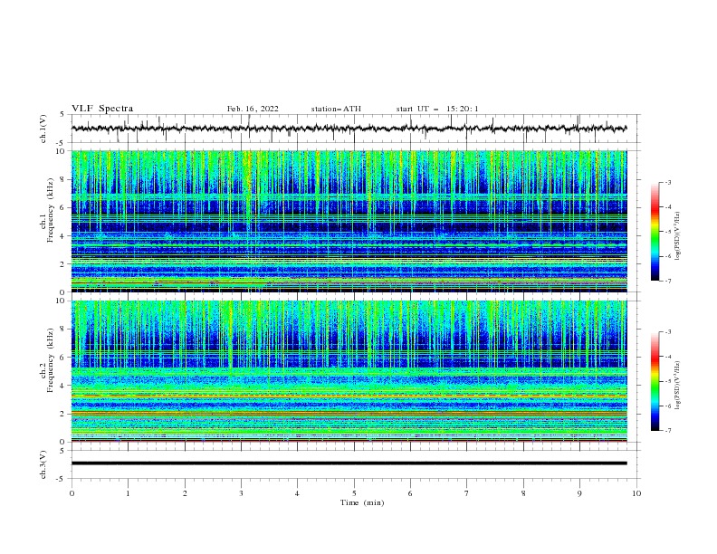
Task: Click the 'VLF Spectra' title text
Action: [102, 109]
